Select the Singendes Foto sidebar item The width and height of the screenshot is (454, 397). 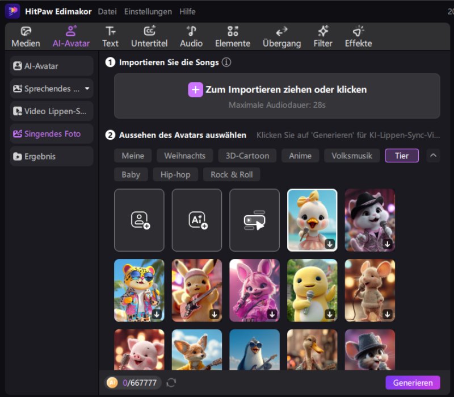coord(52,134)
